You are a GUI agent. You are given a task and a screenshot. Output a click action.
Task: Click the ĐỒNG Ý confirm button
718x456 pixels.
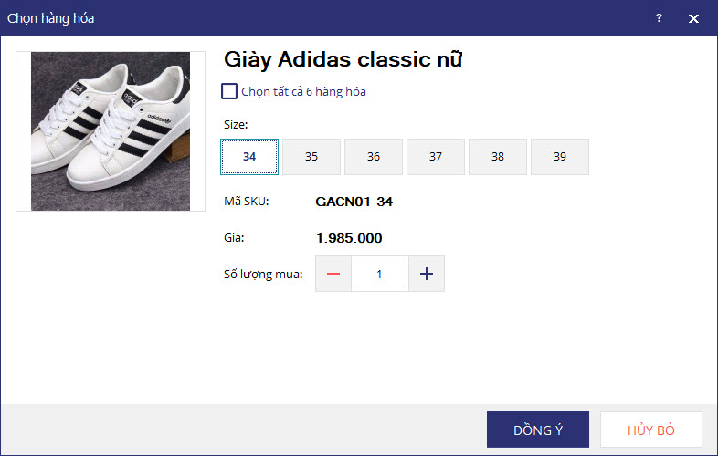(537, 430)
